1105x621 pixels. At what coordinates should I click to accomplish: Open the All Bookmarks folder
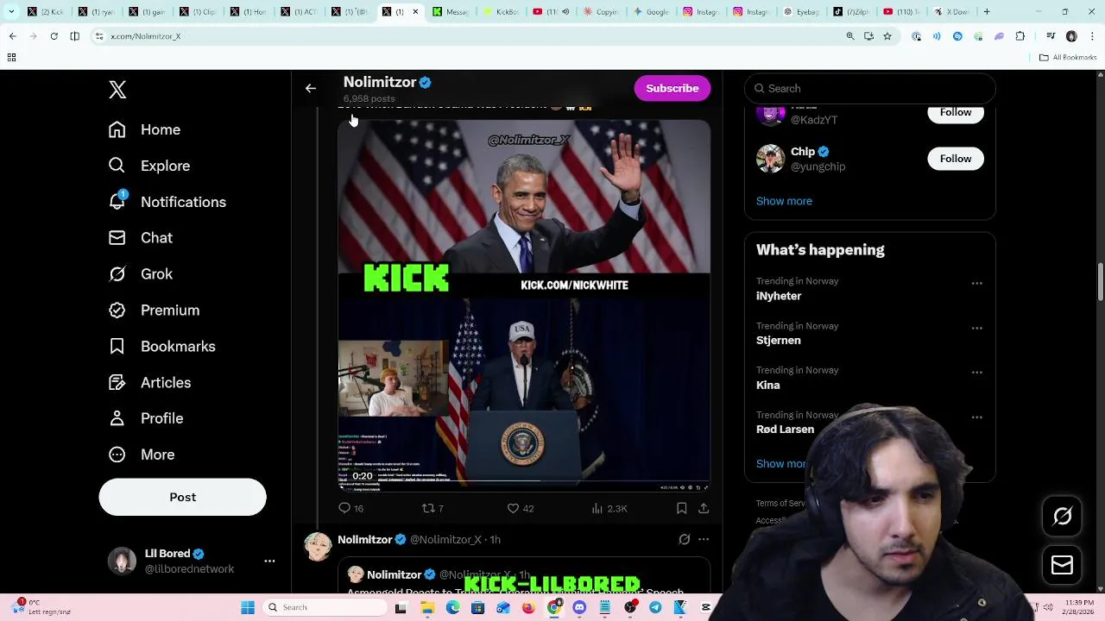[1068, 57]
